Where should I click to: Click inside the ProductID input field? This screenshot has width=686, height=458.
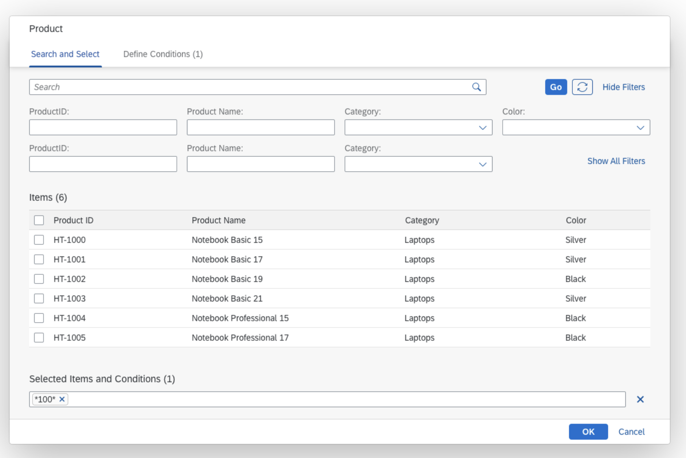[103, 127]
